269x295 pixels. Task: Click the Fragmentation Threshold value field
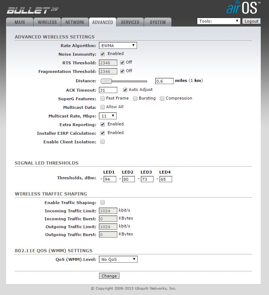pos(108,71)
